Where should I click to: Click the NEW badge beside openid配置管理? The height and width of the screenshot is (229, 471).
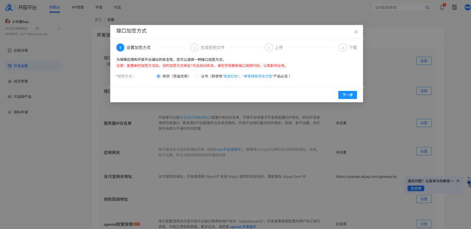coord(137,224)
